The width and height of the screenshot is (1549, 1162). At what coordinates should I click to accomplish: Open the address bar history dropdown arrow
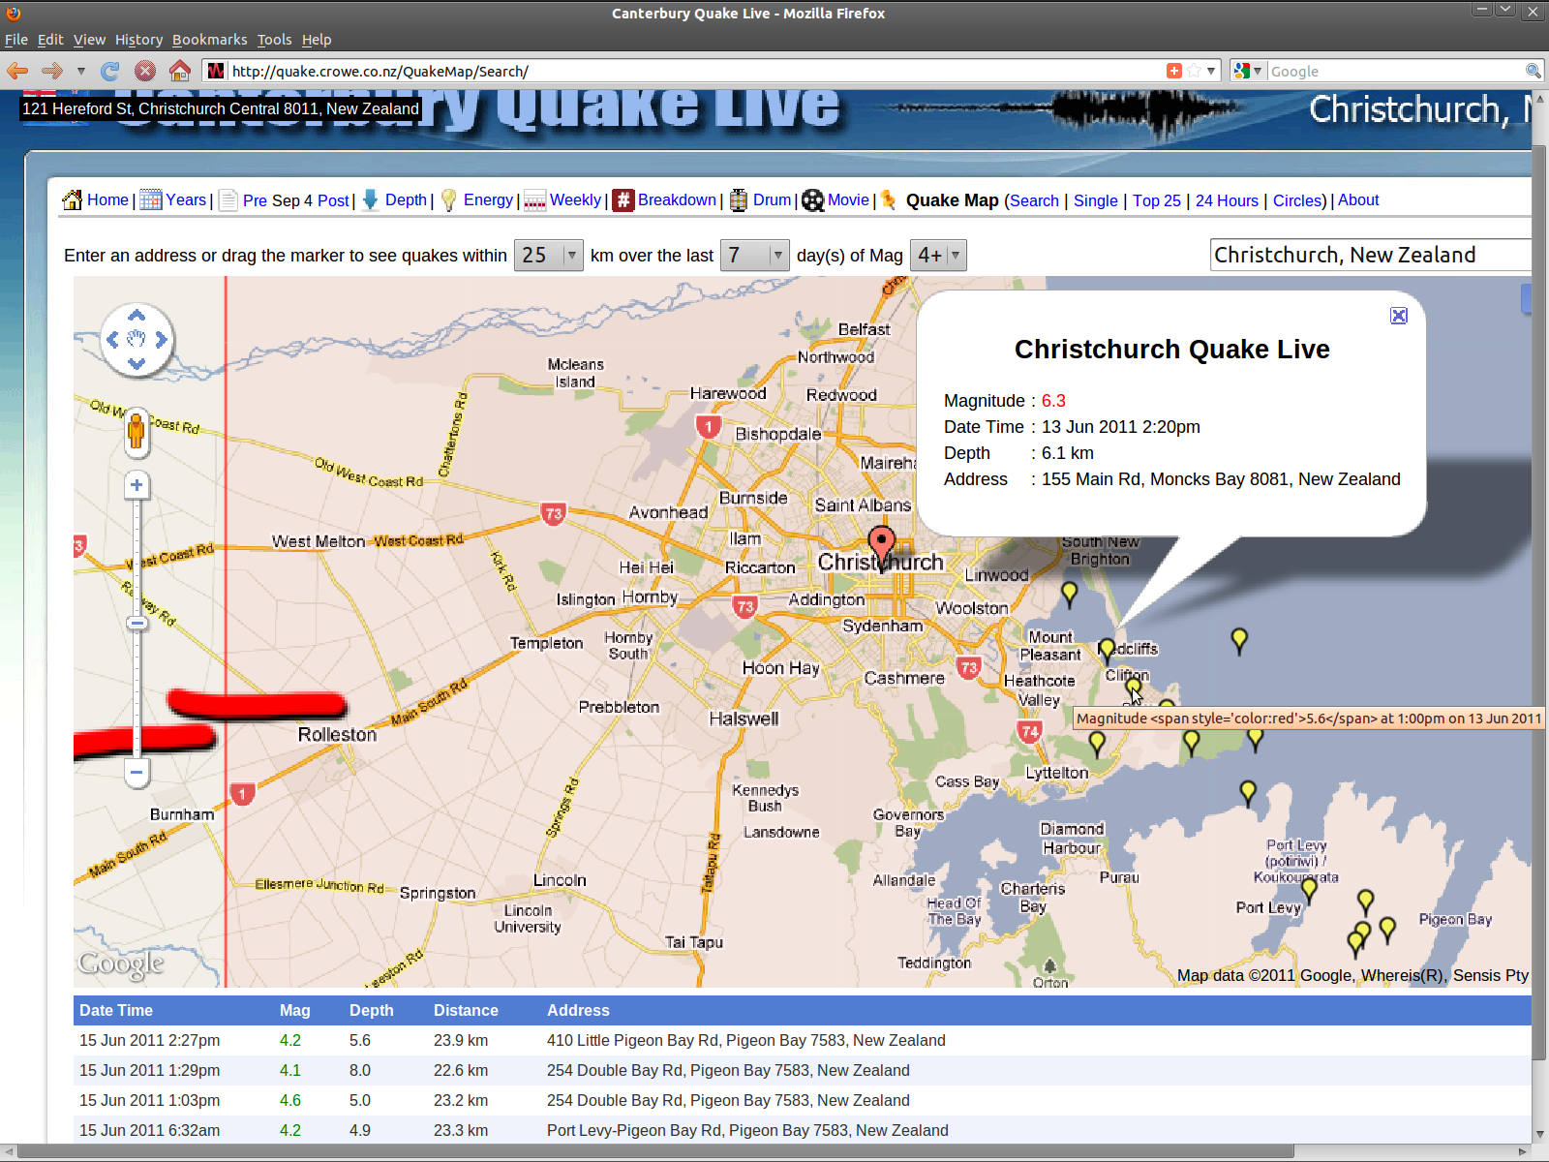point(1211,71)
